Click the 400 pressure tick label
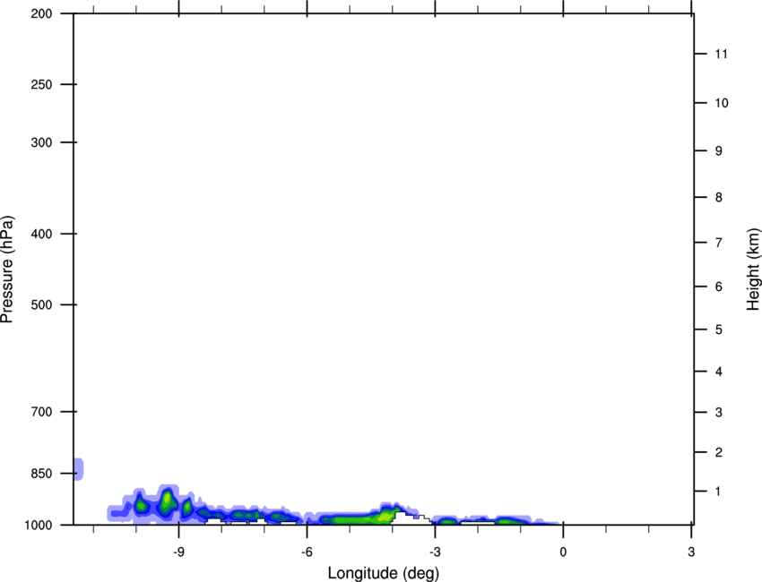The image size is (762, 582). (41, 234)
